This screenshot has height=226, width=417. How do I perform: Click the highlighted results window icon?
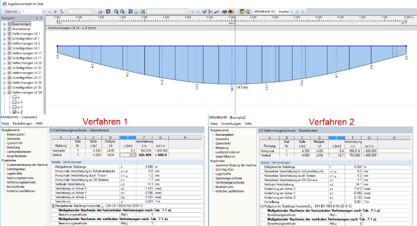click(242, 11)
